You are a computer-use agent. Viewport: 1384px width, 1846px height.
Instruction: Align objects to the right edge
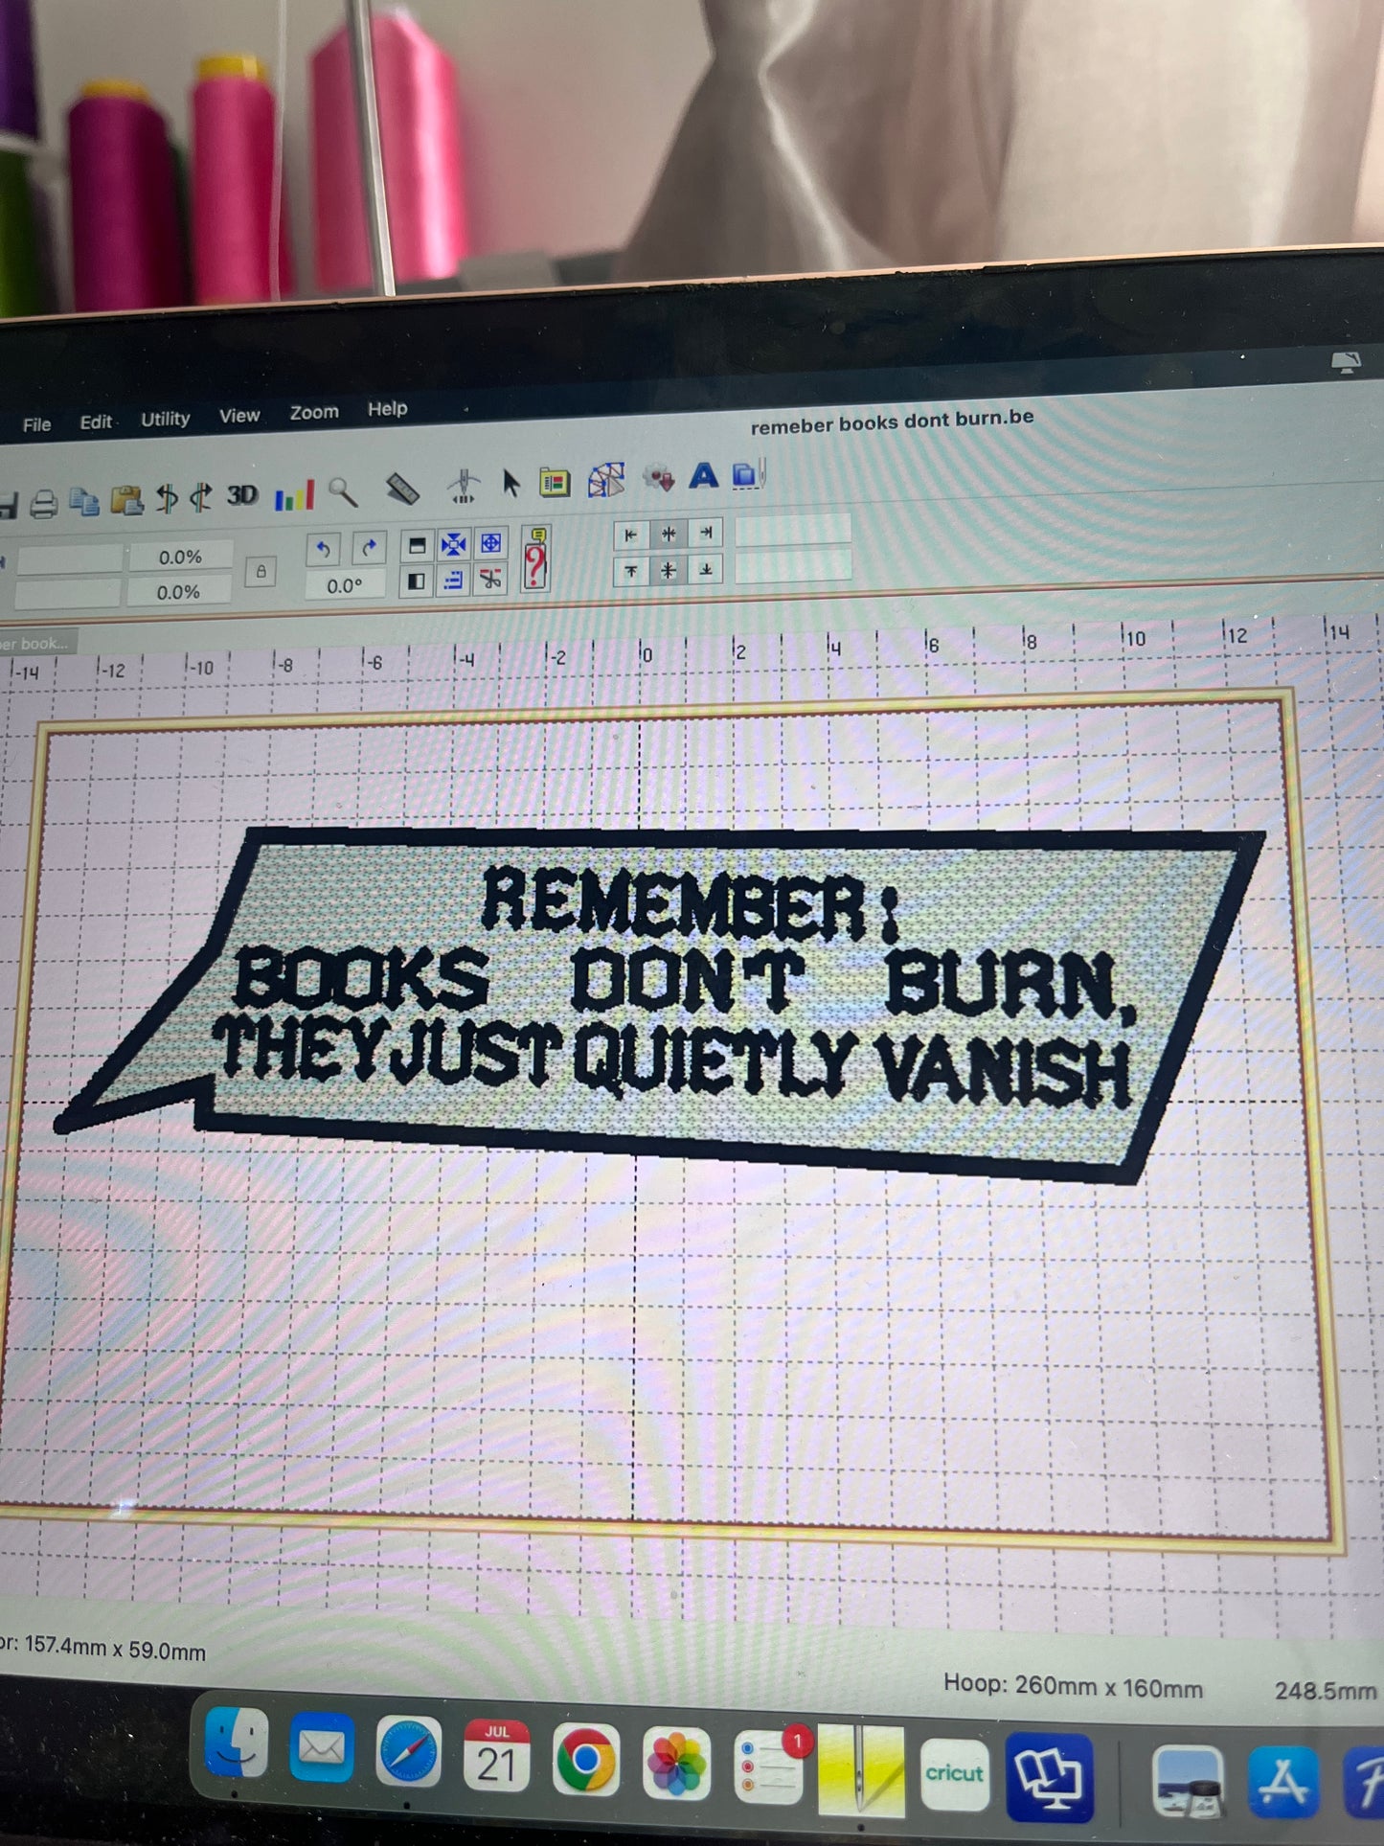point(706,532)
